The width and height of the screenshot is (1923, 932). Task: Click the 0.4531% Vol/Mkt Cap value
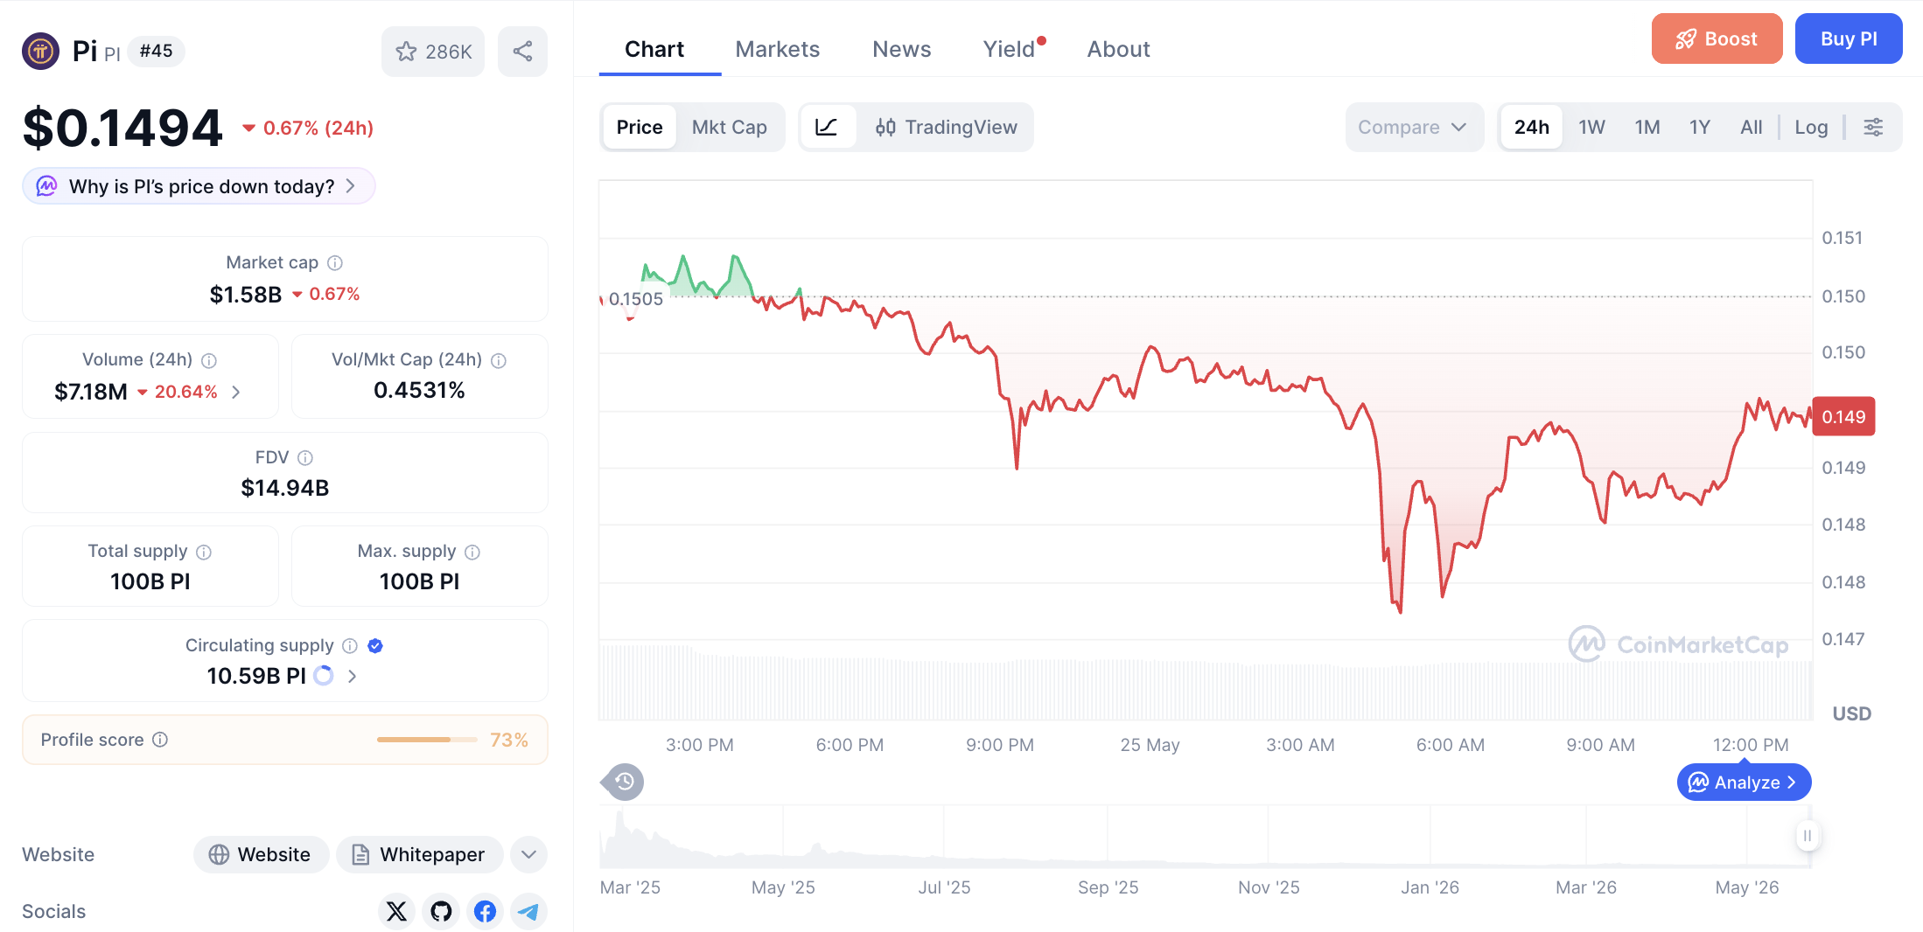click(x=419, y=390)
